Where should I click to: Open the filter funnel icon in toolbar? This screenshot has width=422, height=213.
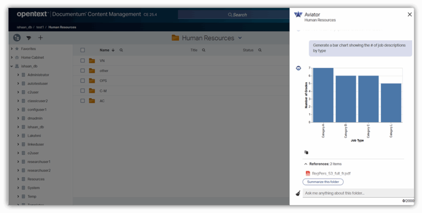(x=29, y=38)
